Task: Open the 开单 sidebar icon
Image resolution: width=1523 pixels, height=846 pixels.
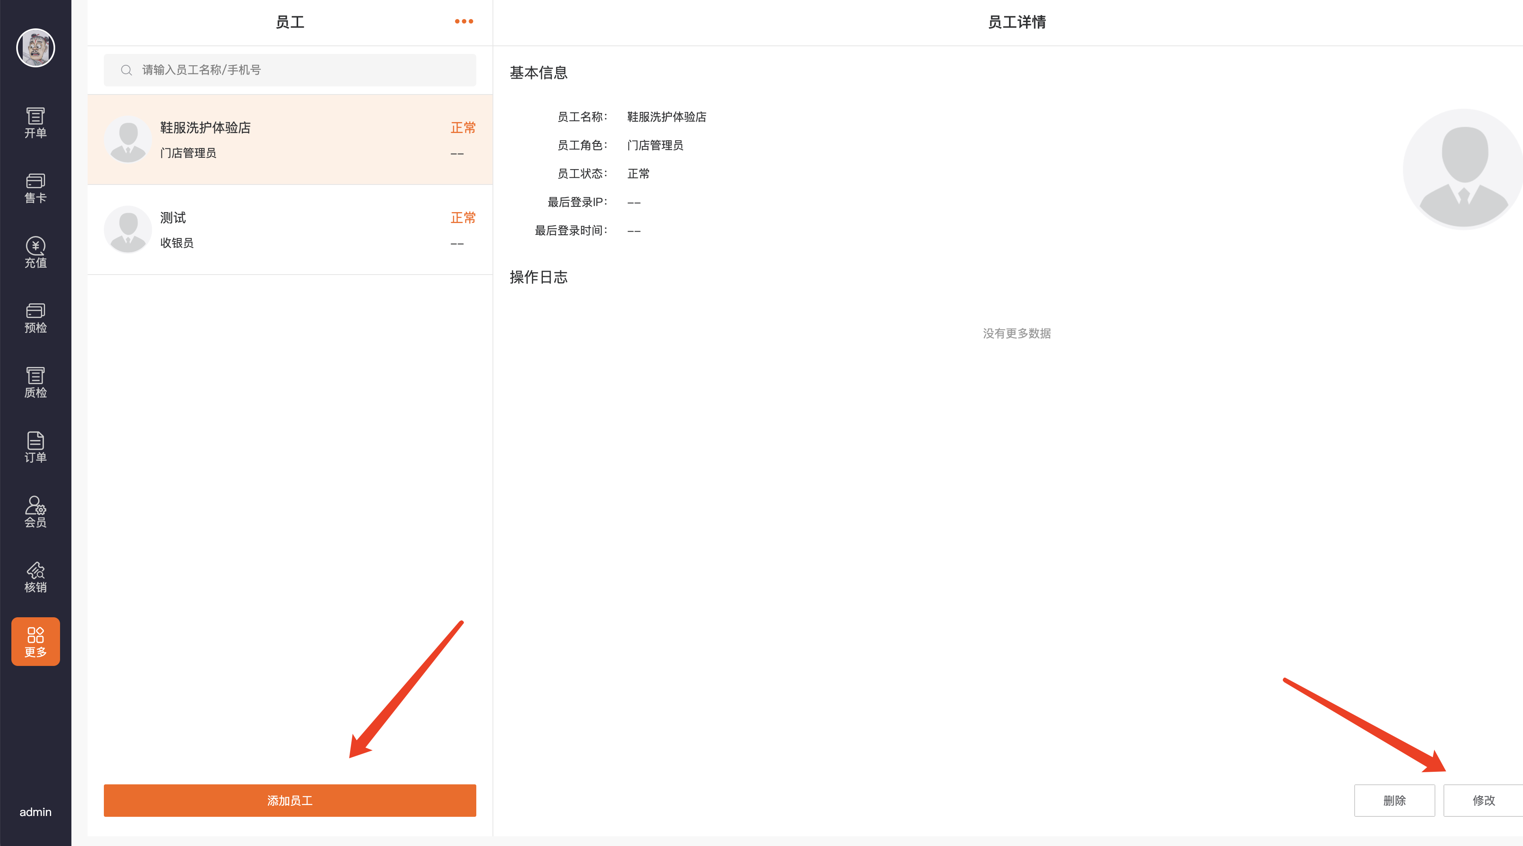Action: click(x=35, y=122)
